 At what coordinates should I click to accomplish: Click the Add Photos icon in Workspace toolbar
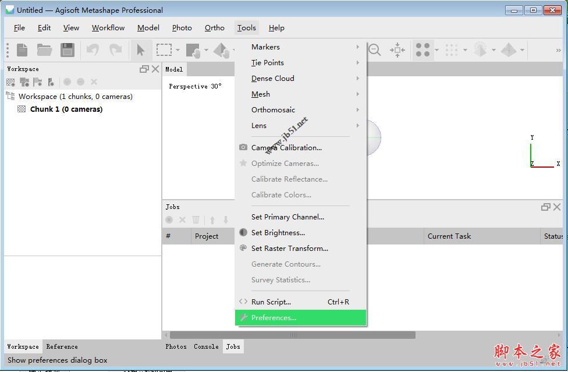[24, 82]
